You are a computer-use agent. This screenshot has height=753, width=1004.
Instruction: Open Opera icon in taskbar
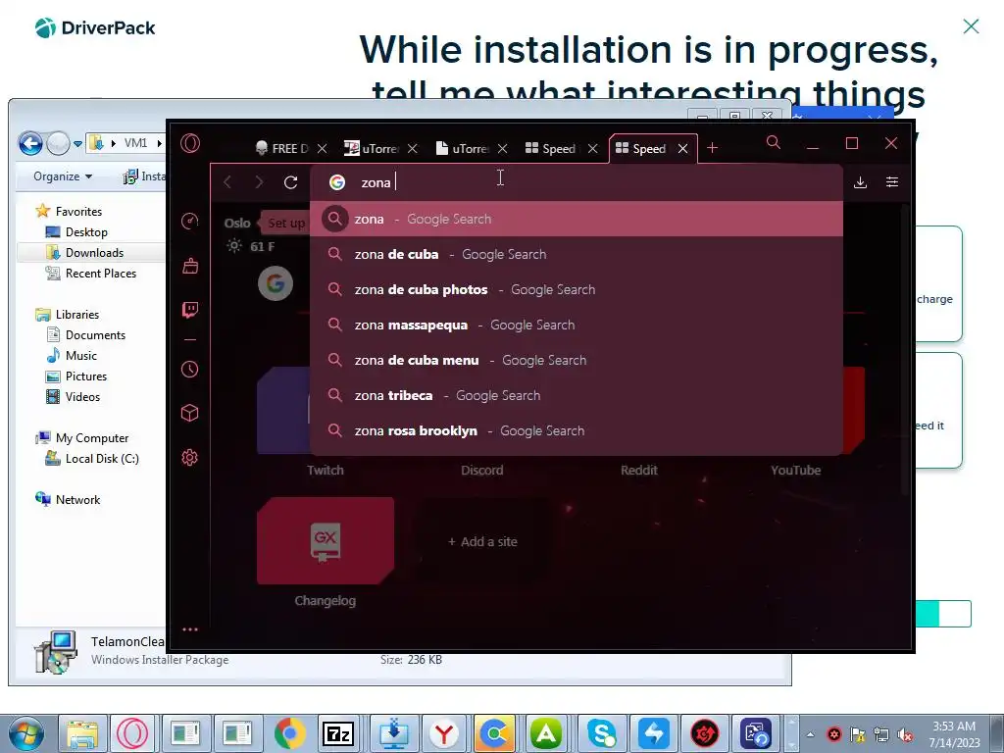point(132,733)
